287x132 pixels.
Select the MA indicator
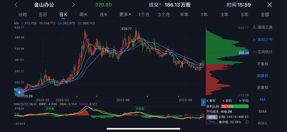point(263,100)
